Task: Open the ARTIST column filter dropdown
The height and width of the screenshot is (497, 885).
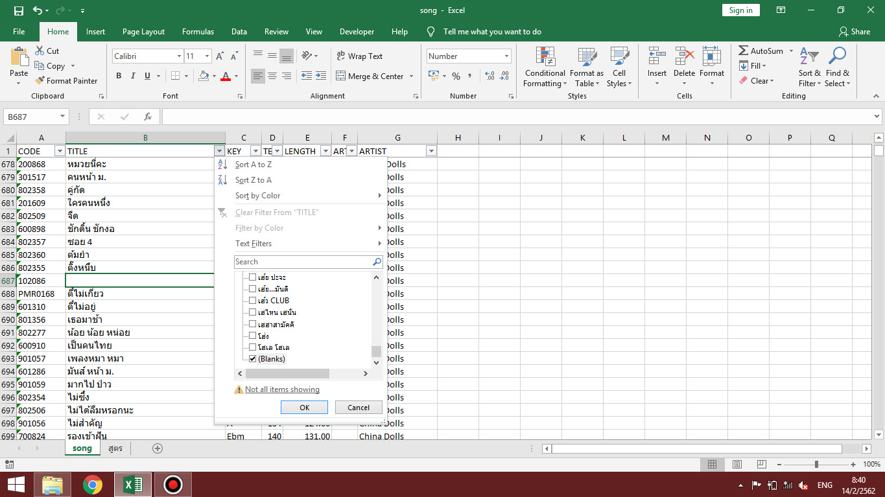Action: pyautogui.click(x=431, y=151)
